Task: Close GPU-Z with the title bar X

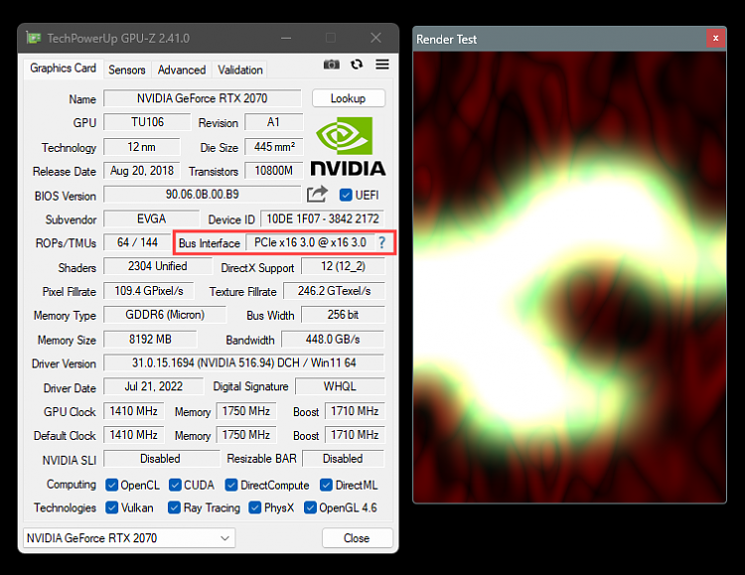Action: click(375, 38)
